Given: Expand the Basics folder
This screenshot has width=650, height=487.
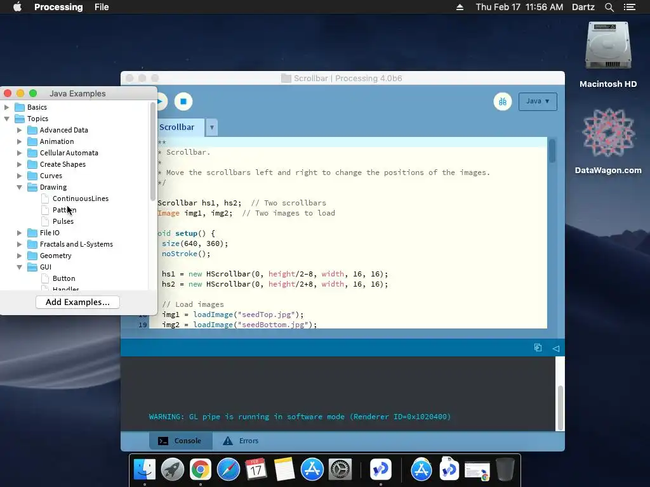Looking at the screenshot, I should pos(6,107).
